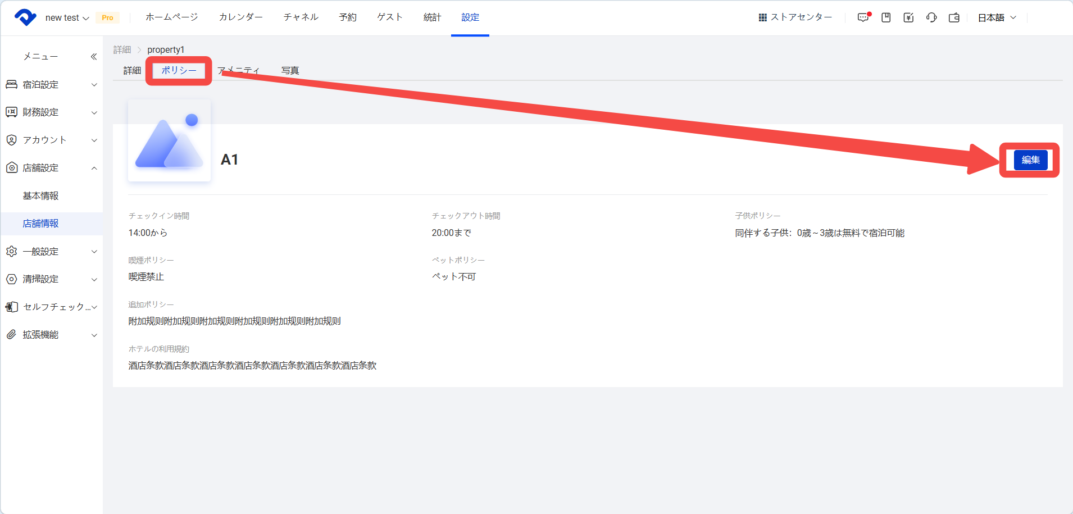1073x514 pixels.
Task: Click the check-in time 14:00から
Action: pyautogui.click(x=148, y=233)
